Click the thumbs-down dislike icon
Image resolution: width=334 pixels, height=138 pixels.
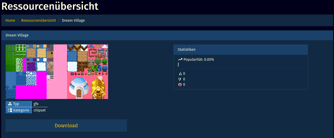[180, 79]
